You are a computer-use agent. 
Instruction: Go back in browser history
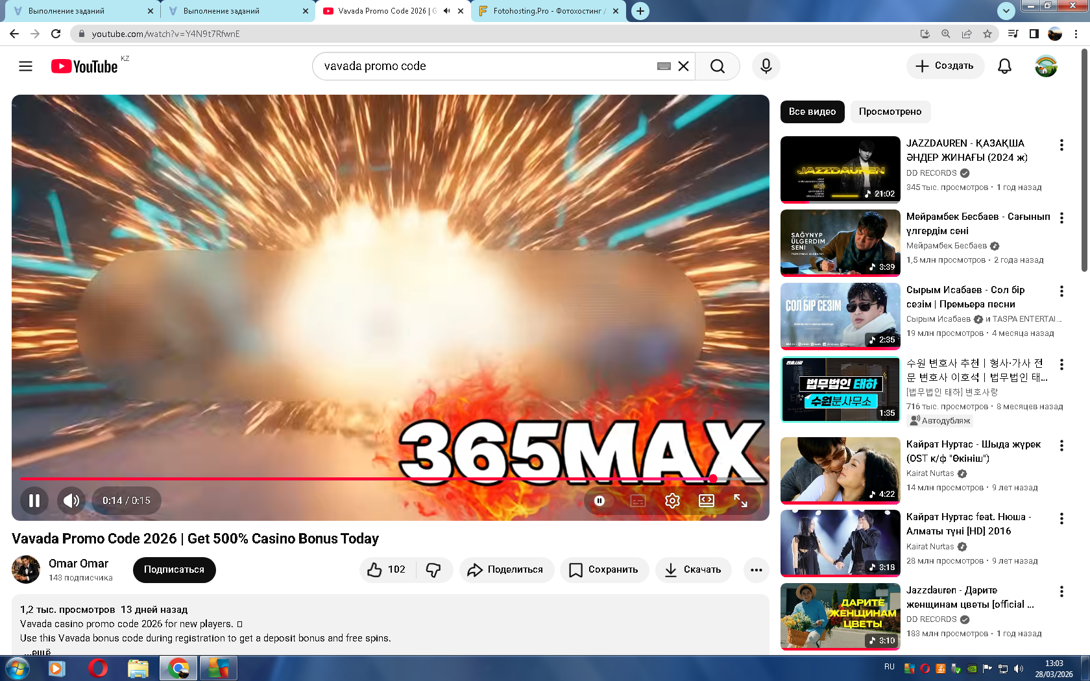[14, 34]
